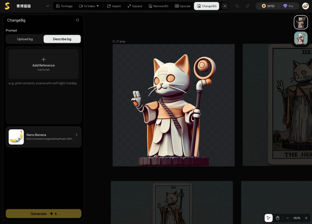Viewport: 312px width, 224px height.
Task: Add a reference image
Action: pyautogui.click(x=44, y=64)
